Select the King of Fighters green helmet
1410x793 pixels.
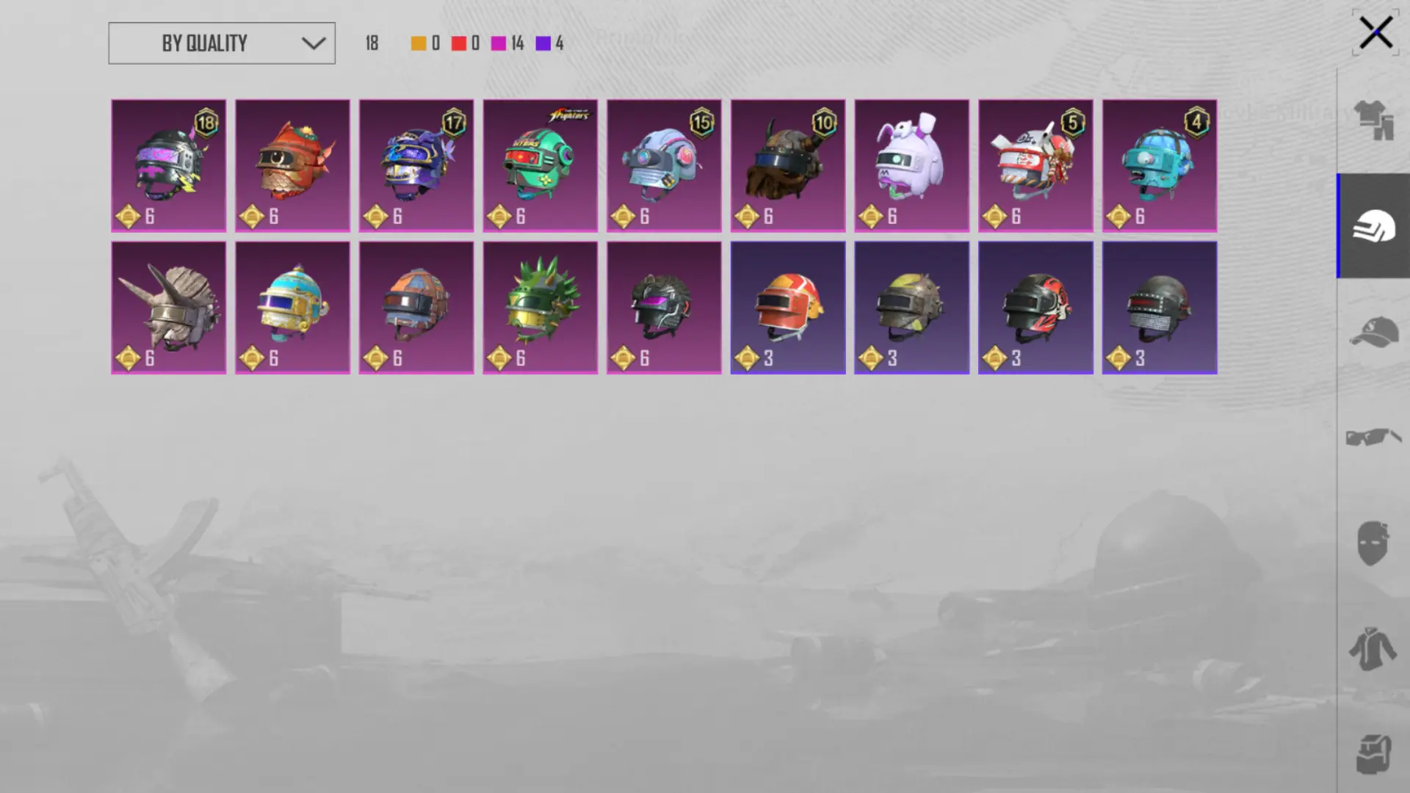[540, 166]
